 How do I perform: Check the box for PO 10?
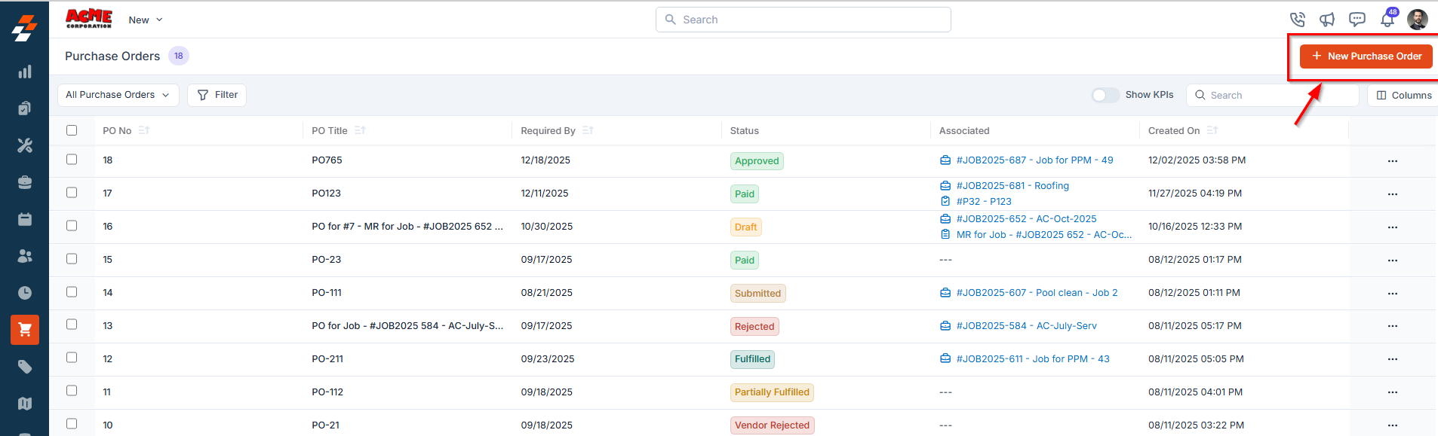72,424
